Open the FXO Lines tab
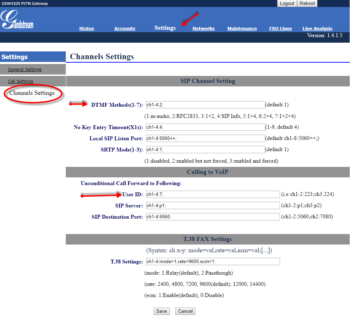Viewport: 350px width, 318px height. [281, 29]
